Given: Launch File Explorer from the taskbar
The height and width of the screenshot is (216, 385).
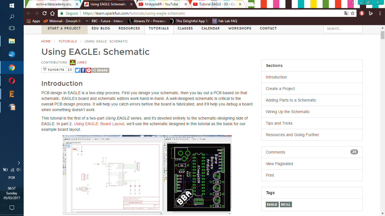Looking at the screenshot, I should 12,41.
